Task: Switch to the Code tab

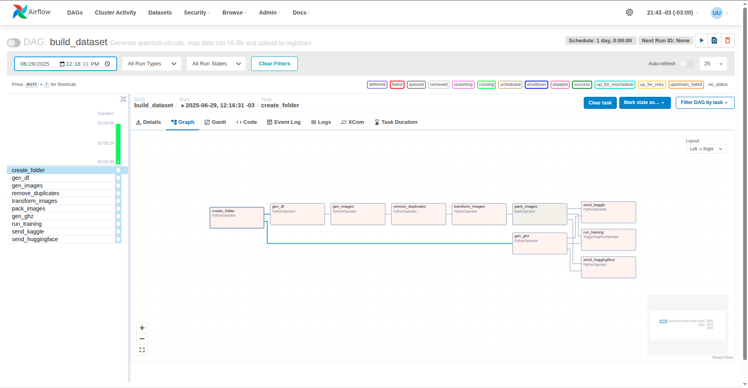Action: tap(247, 122)
